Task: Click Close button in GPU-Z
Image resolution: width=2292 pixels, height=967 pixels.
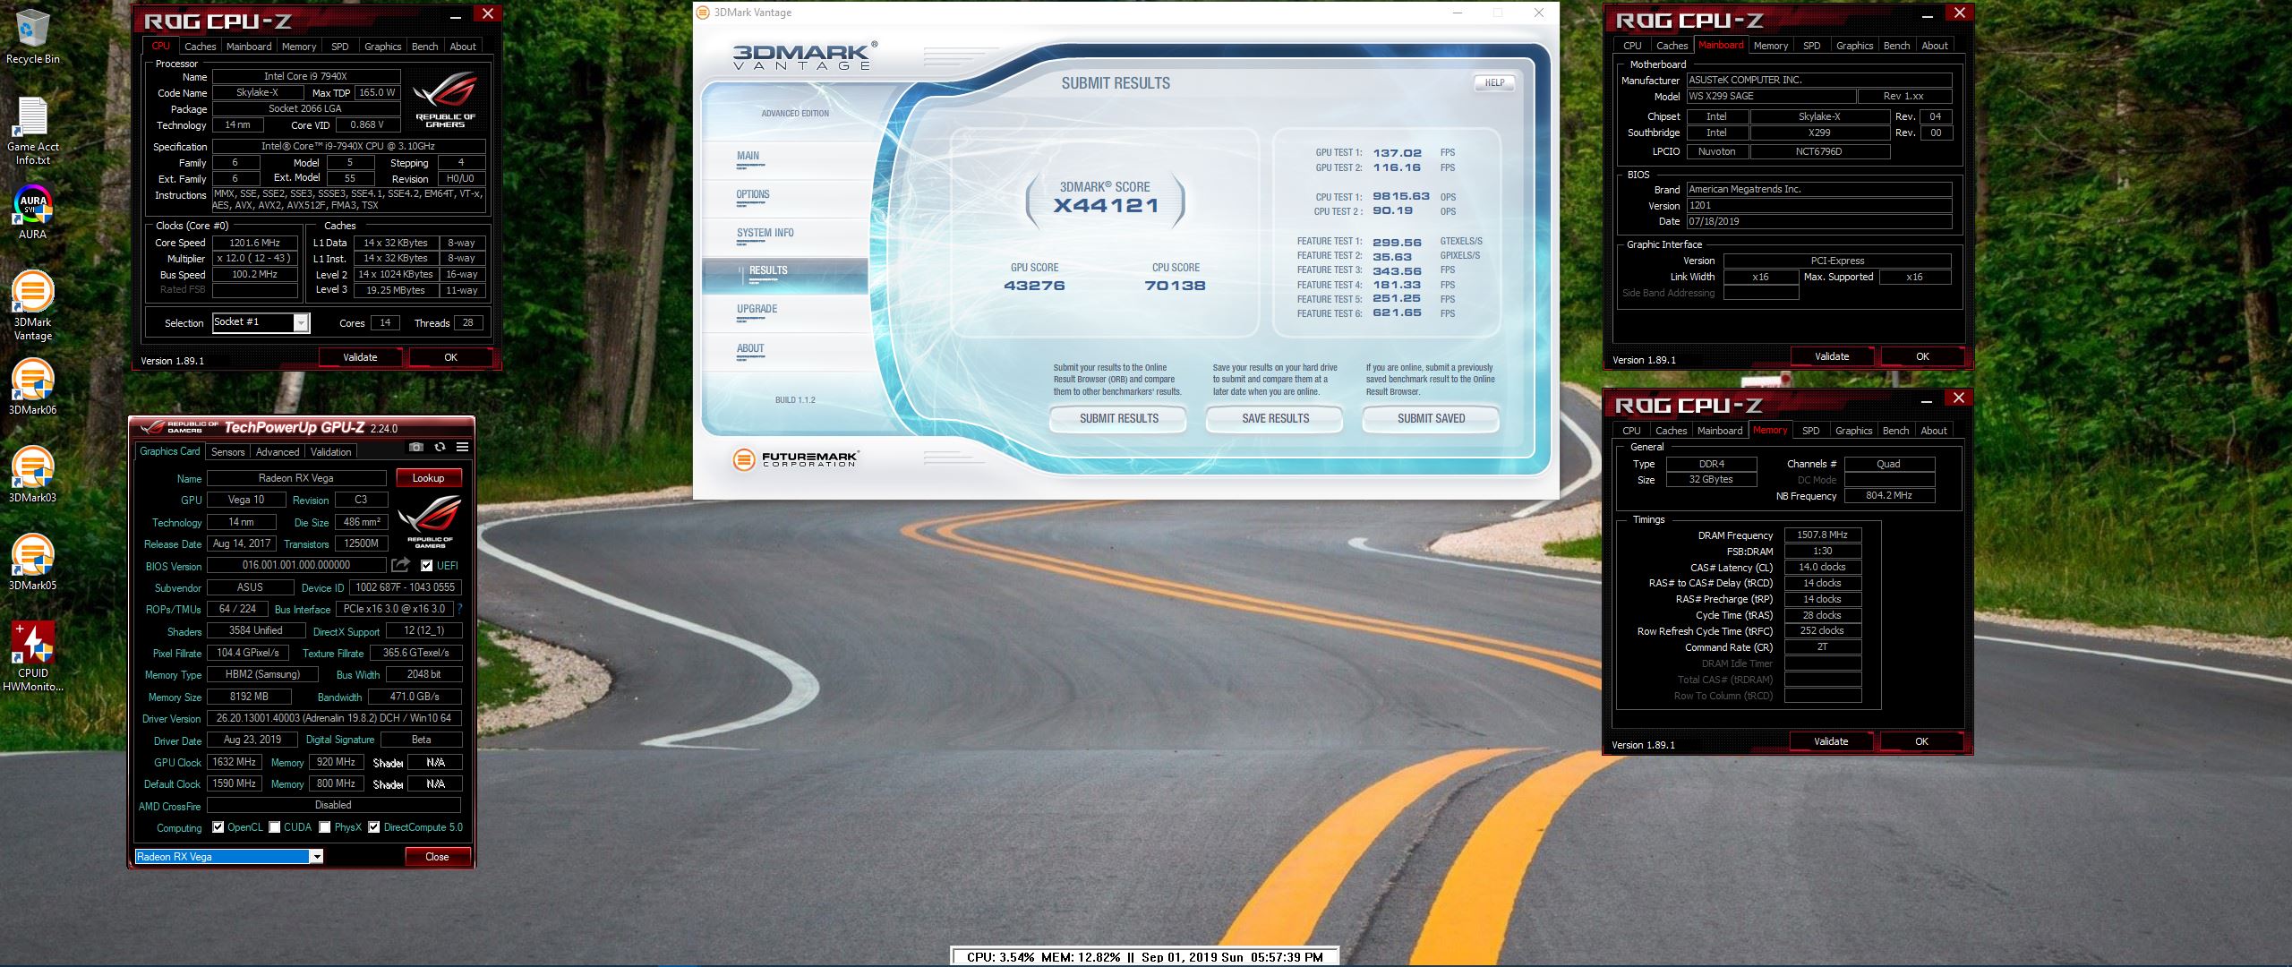Action: (x=437, y=857)
